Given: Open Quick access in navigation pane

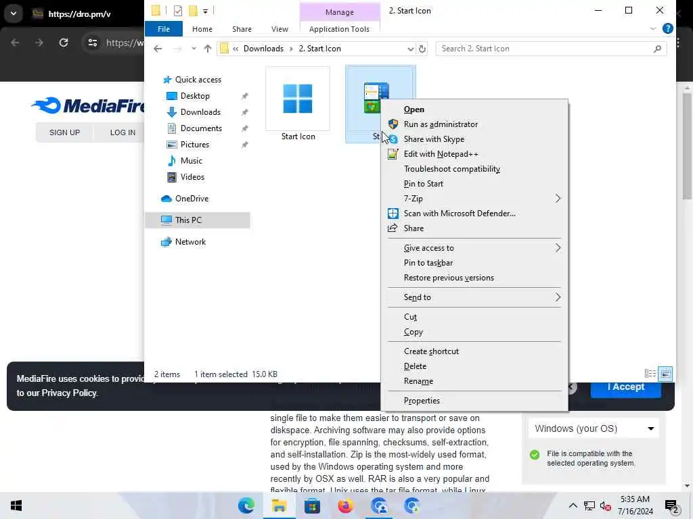Looking at the screenshot, I should pos(198,80).
